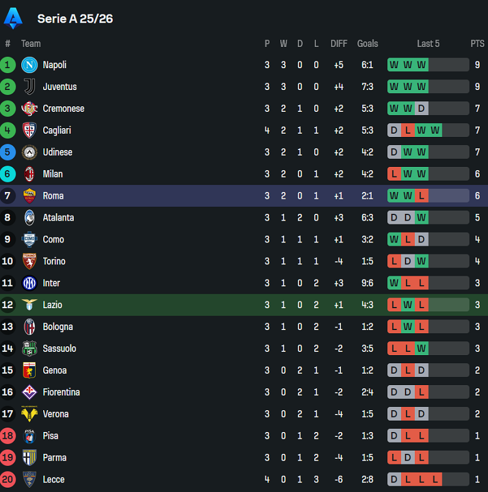Click the Serie A 25/26 title

click(75, 19)
